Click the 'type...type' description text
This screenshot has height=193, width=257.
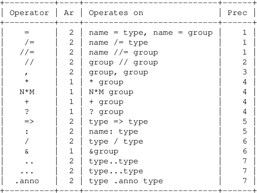(x=116, y=171)
